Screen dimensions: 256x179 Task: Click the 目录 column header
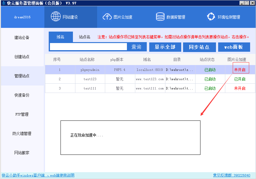[177, 59]
